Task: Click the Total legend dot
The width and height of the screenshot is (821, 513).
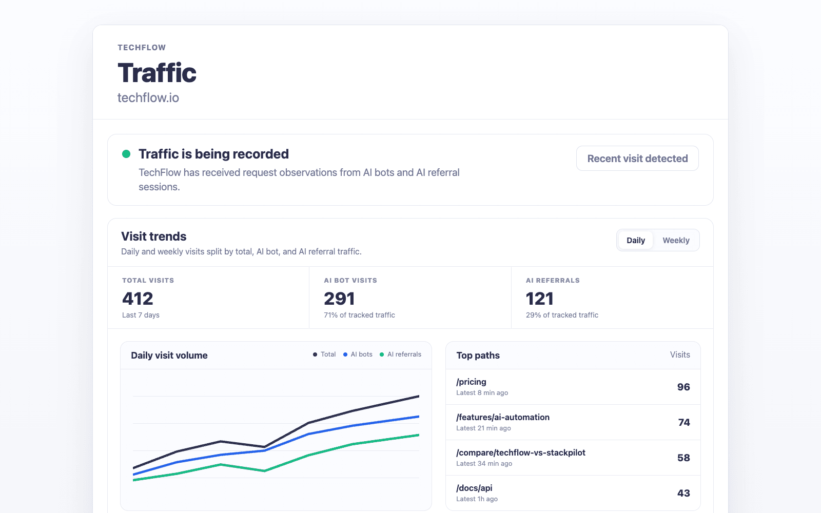Action: pyautogui.click(x=315, y=354)
